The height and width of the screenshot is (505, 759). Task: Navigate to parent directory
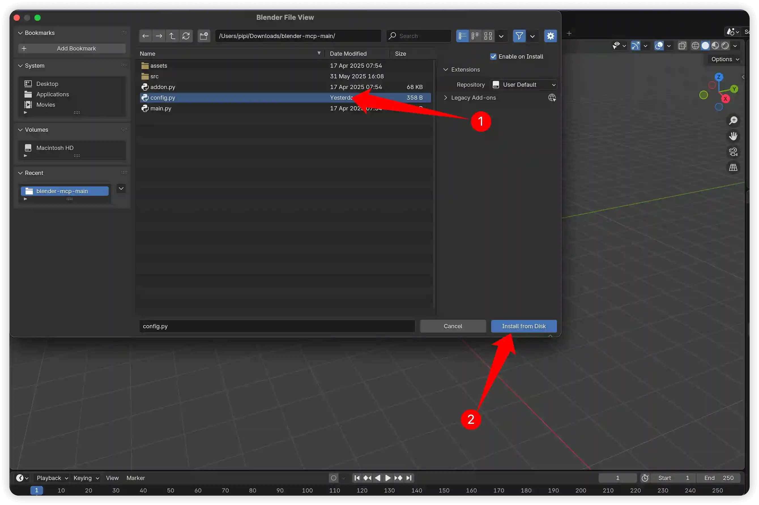tap(172, 36)
